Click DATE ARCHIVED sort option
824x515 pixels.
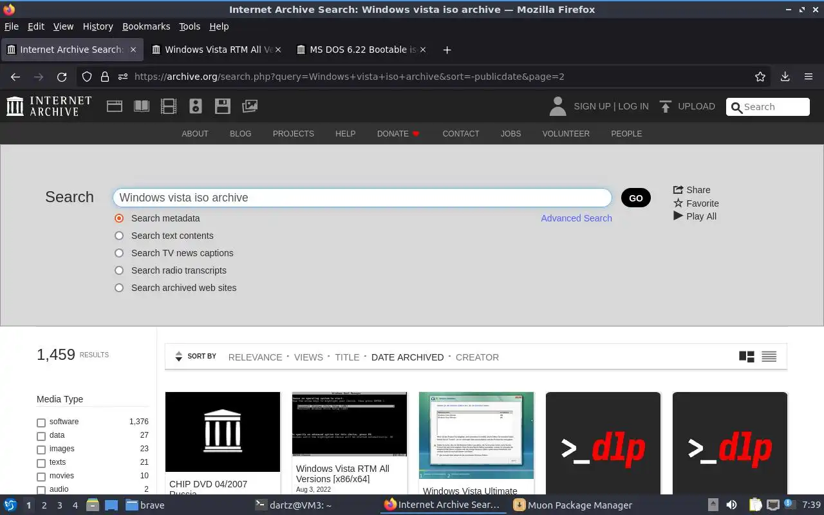point(407,357)
